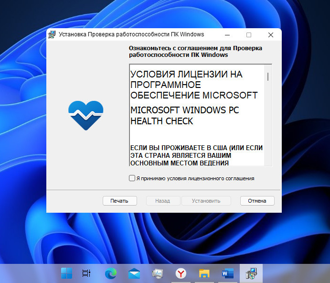
Task: Minimize the installer window
Action: pos(227,35)
